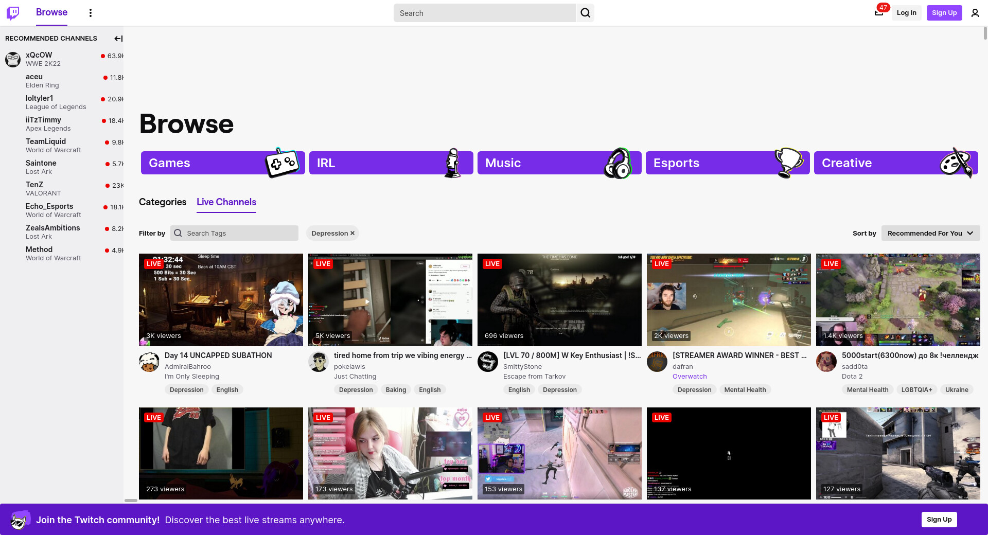The height and width of the screenshot is (535, 988).
Task: Switch to the Categories tab
Action: click(163, 202)
